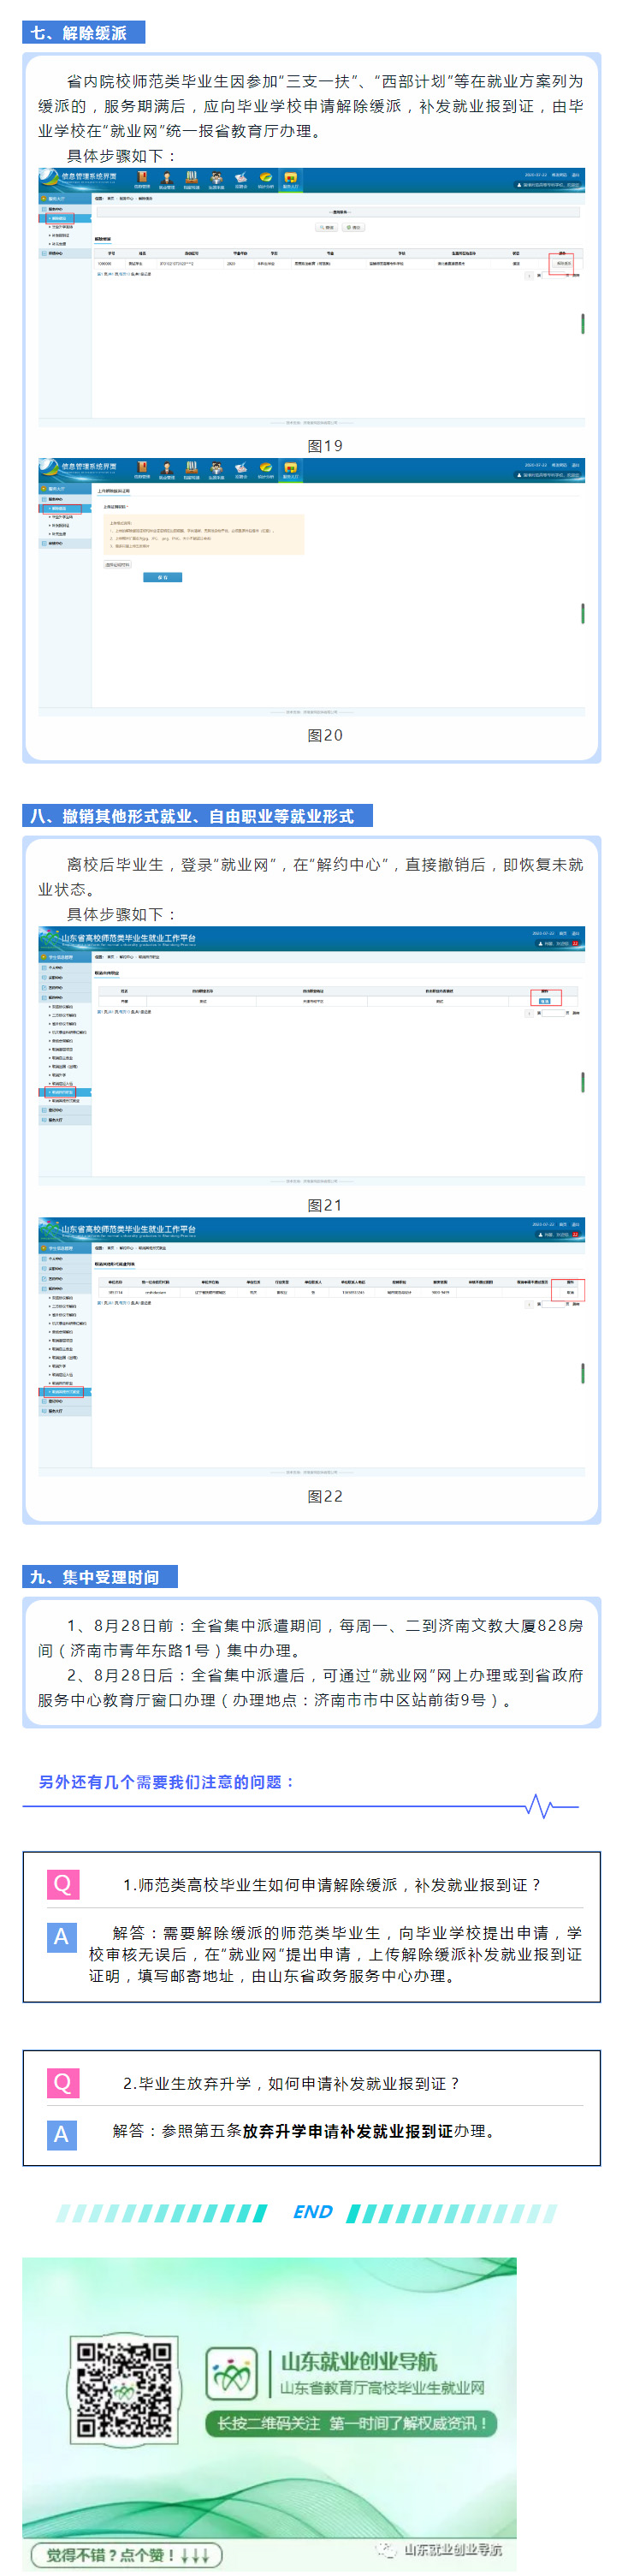
Task: Click heading 九、集中受理时间
Action: tap(99, 1577)
